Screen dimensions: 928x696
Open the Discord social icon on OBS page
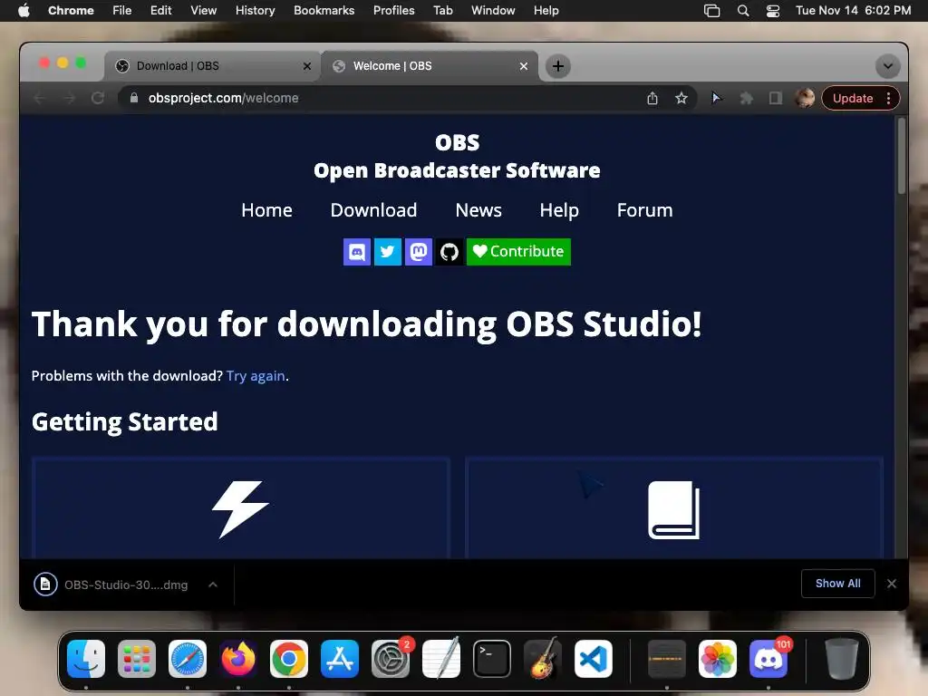357,252
